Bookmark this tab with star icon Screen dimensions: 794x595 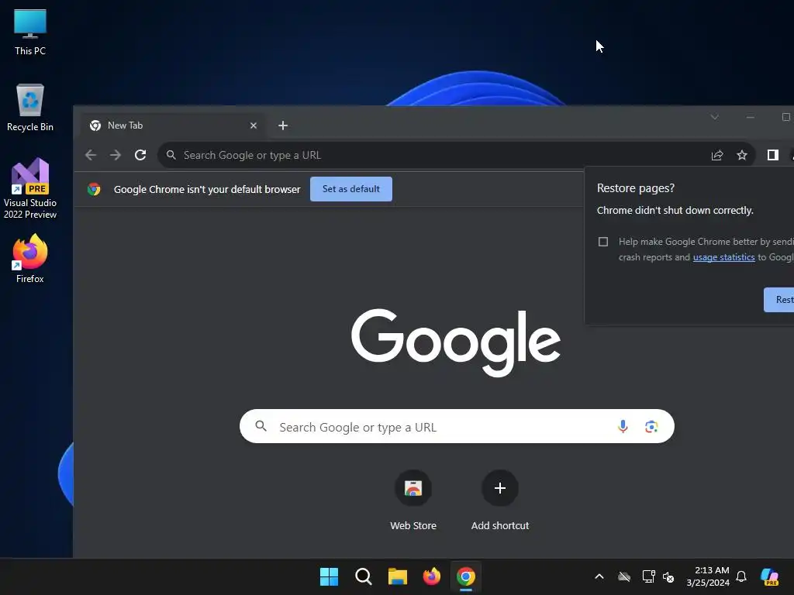pyautogui.click(x=742, y=155)
